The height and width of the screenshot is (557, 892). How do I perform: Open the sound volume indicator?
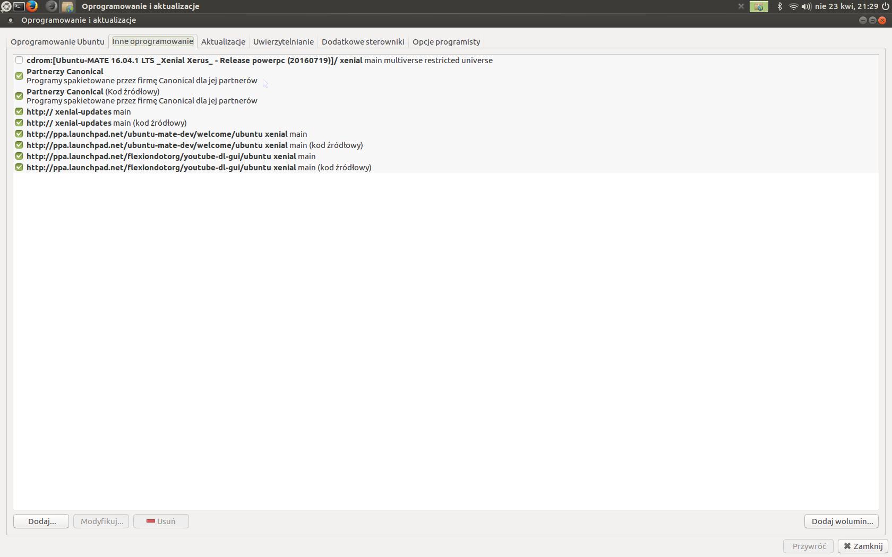(x=806, y=6)
